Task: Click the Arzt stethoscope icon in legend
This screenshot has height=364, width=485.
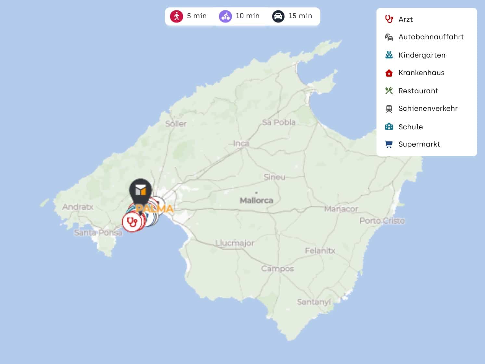Action: click(389, 19)
